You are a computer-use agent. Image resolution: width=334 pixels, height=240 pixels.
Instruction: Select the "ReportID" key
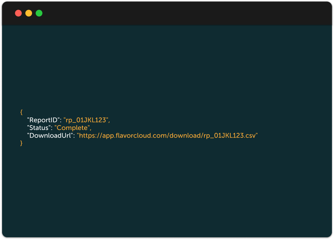(44, 120)
